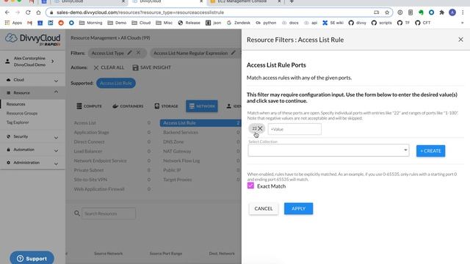Click the APPLY button
The height and width of the screenshot is (264, 470).
pos(298,208)
